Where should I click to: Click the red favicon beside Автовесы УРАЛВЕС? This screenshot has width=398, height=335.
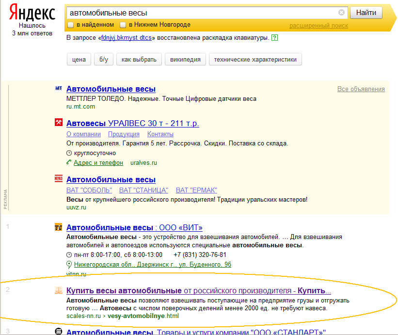pos(59,122)
